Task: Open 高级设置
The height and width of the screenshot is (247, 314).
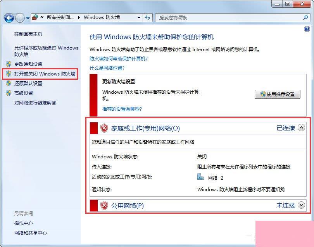Action: (x=24, y=93)
